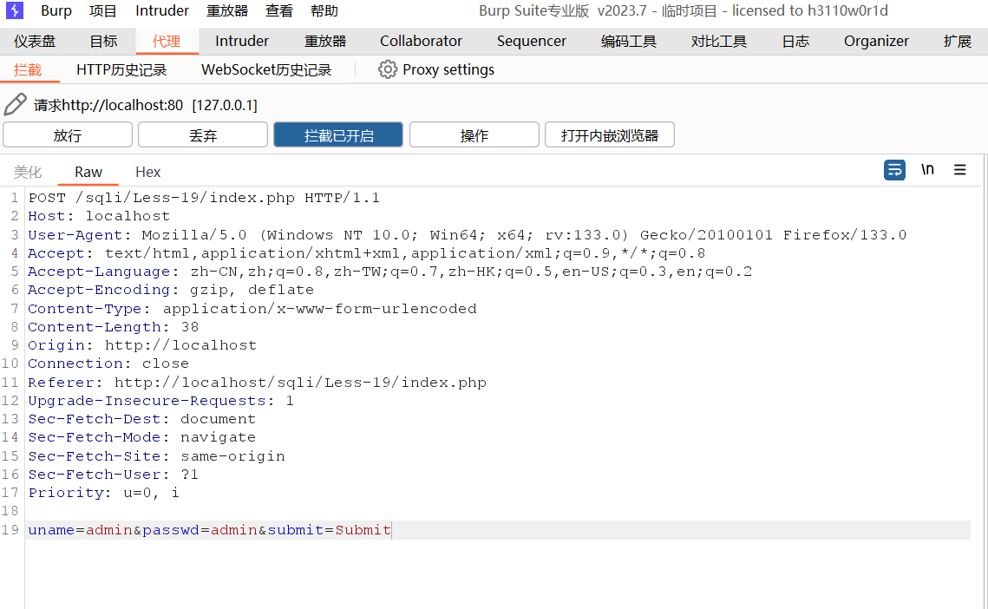The image size is (988, 609).
Task: Open the 帮助 menu
Action: point(324,10)
